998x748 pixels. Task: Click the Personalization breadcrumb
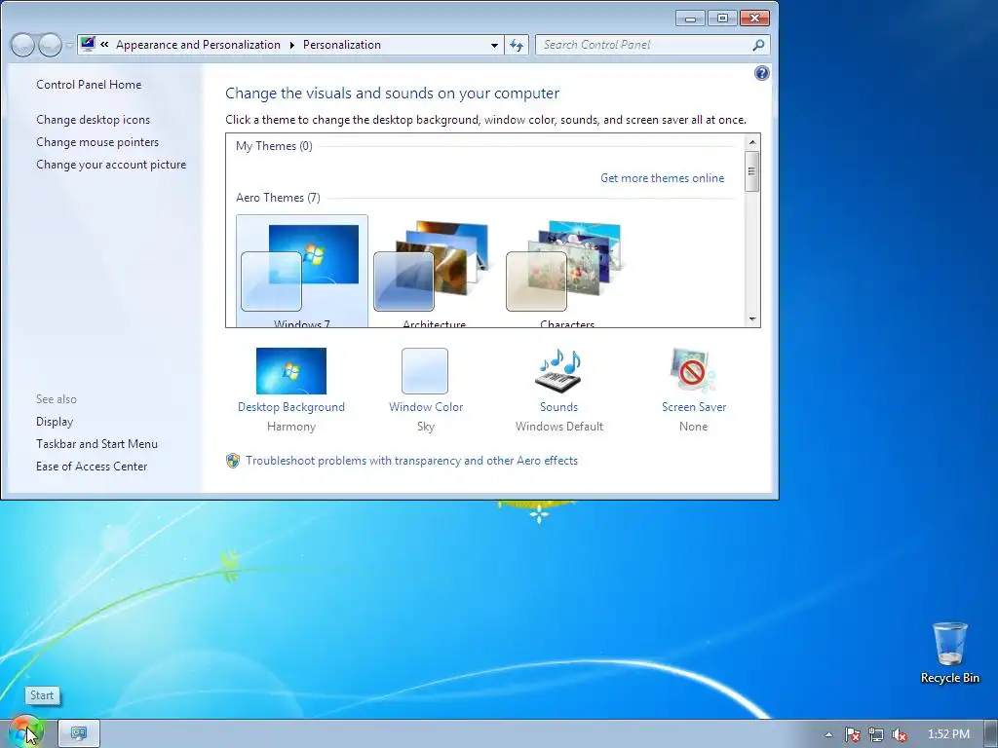[342, 45]
